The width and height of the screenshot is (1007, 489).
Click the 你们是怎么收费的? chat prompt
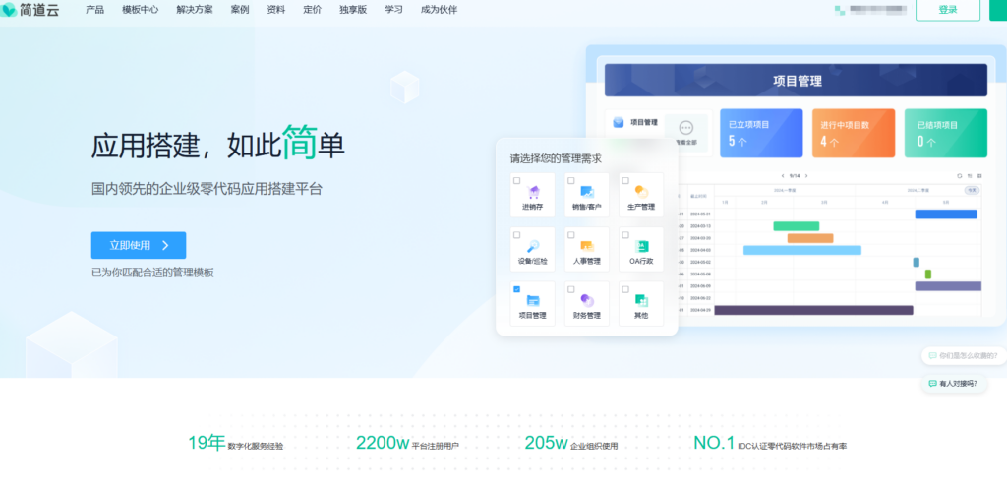963,355
